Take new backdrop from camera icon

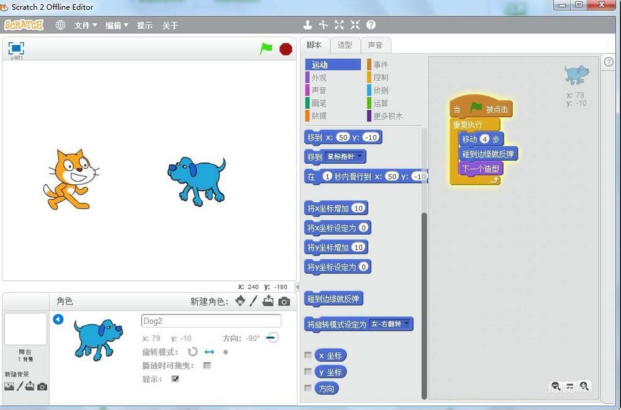pos(42,386)
